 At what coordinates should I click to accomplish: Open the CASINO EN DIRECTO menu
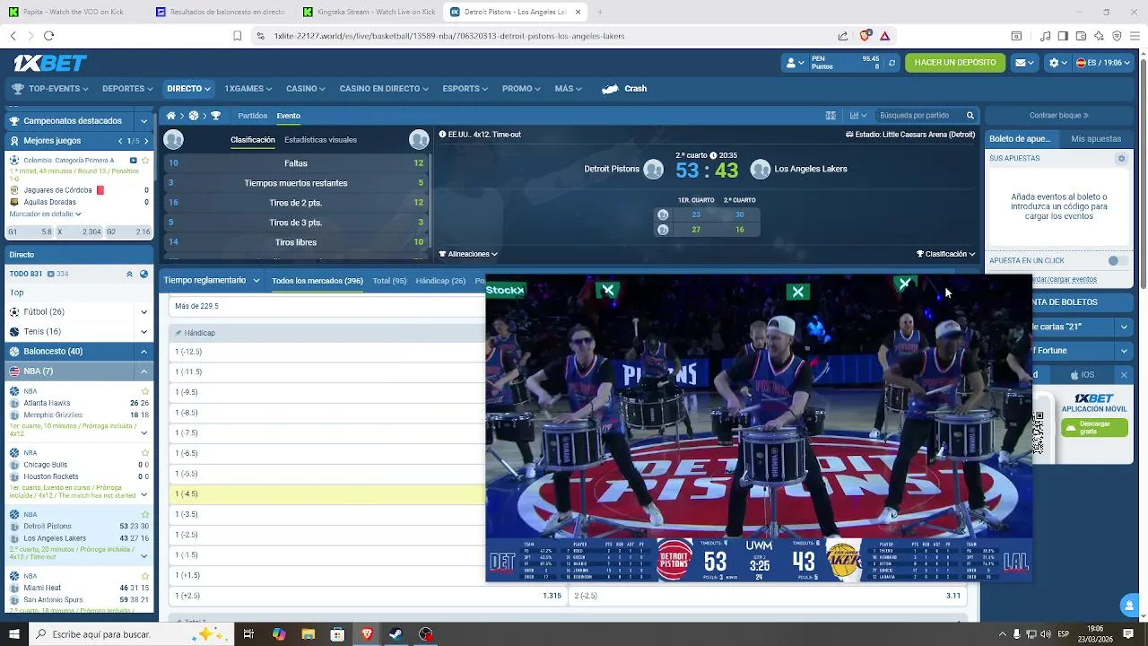384,89
